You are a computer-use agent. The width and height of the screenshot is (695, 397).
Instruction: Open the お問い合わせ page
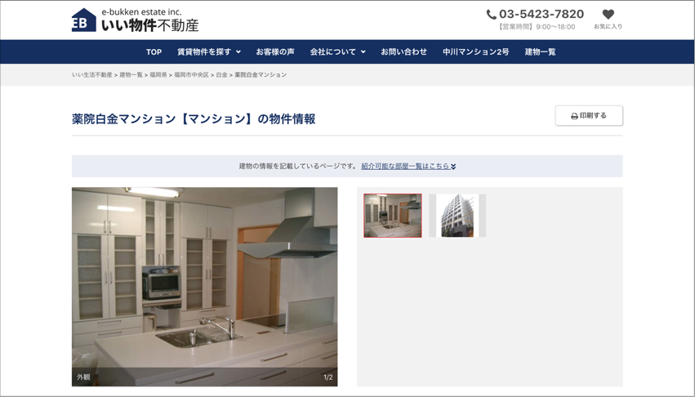coord(403,51)
